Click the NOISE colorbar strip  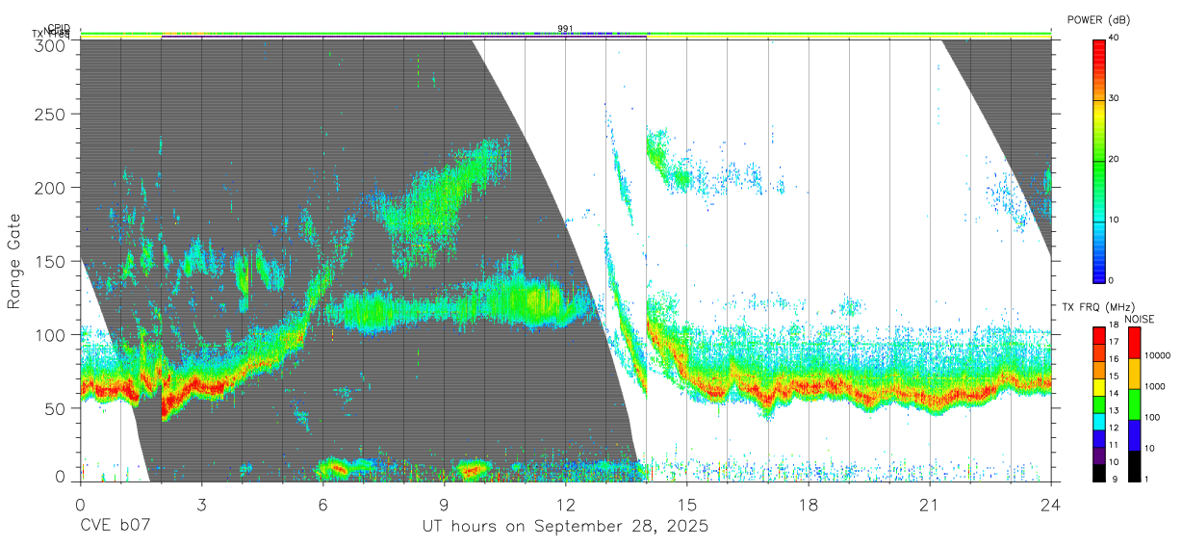pos(1134,403)
